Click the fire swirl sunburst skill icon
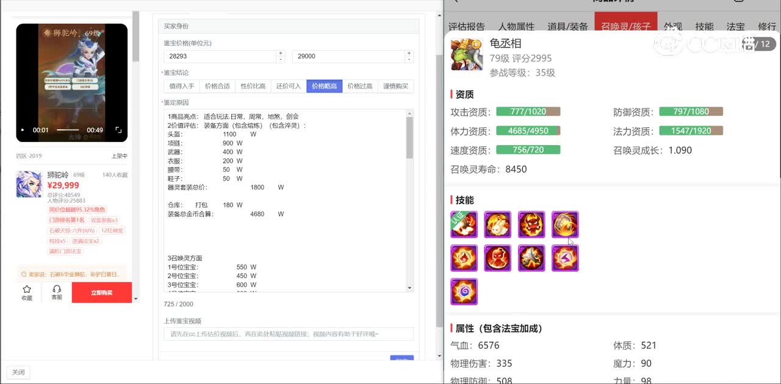The height and width of the screenshot is (384, 781). point(464,258)
